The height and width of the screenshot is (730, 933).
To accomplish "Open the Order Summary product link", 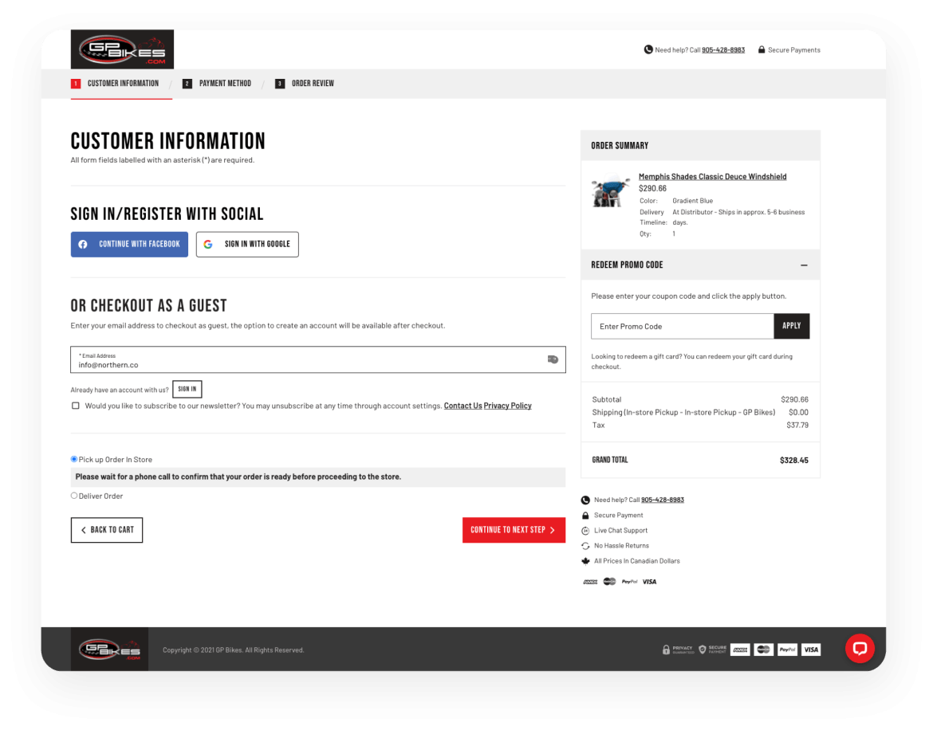I will tap(712, 175).
